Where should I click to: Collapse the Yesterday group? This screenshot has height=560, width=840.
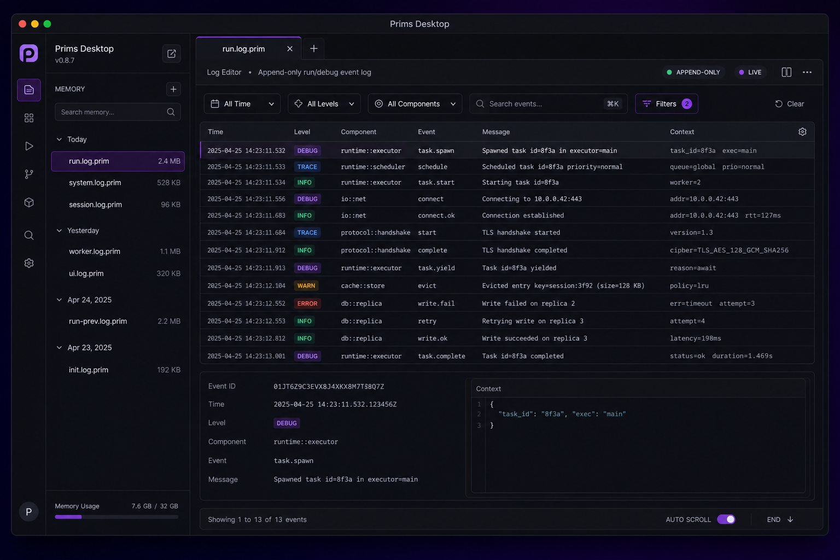tap(59, 231)
